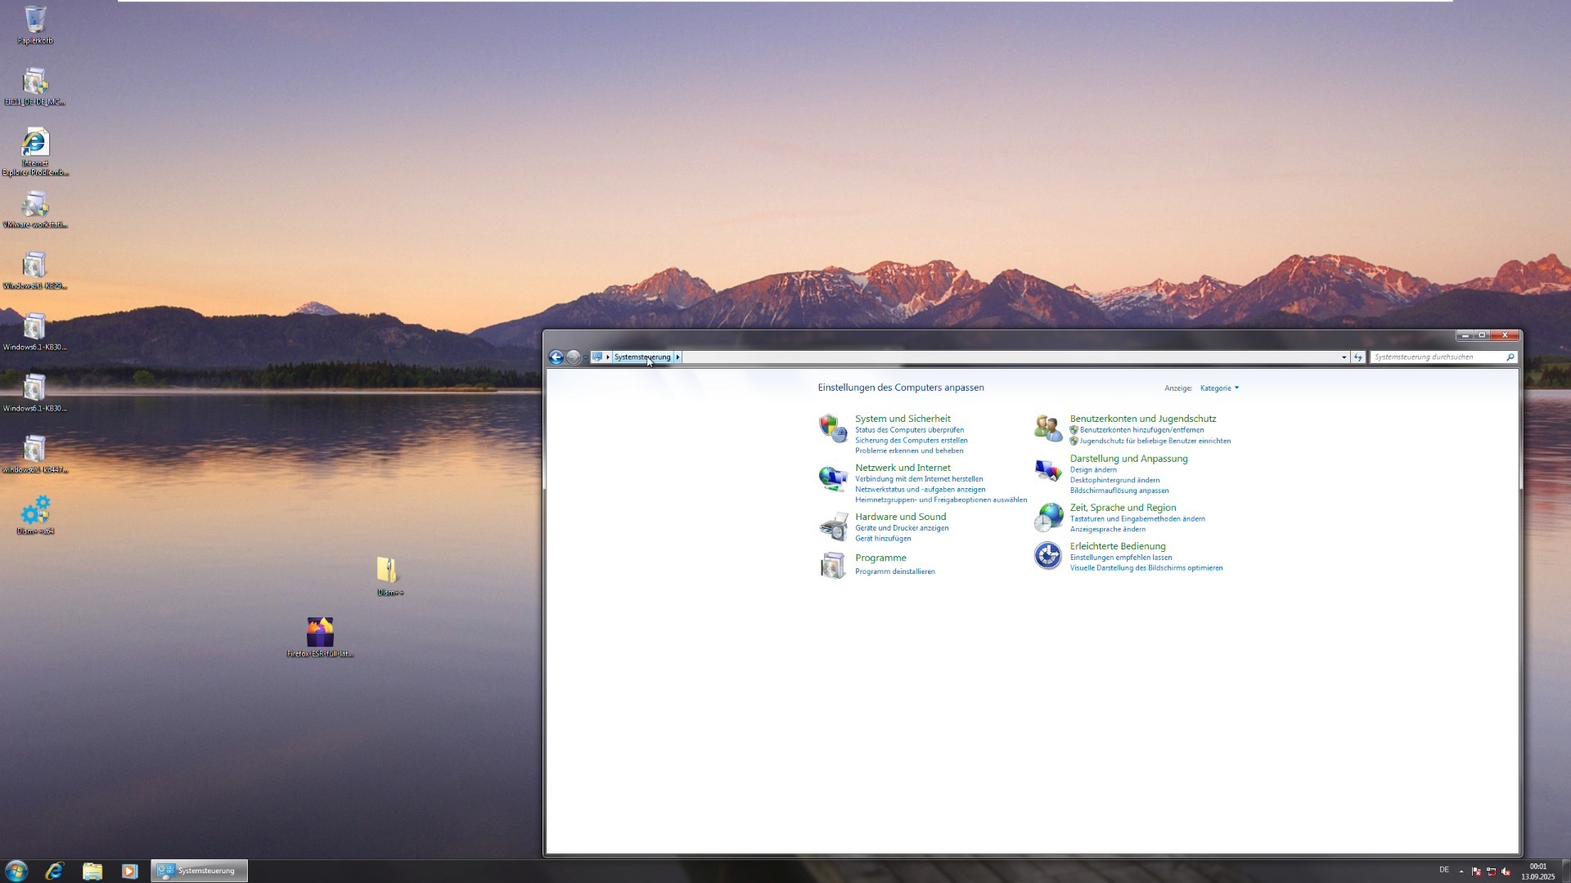Click the Windows Start orb

[16, 871]
